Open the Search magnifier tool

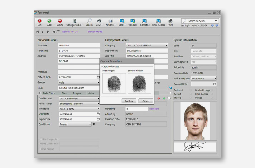pyautogui.click(x=89, y=21)
